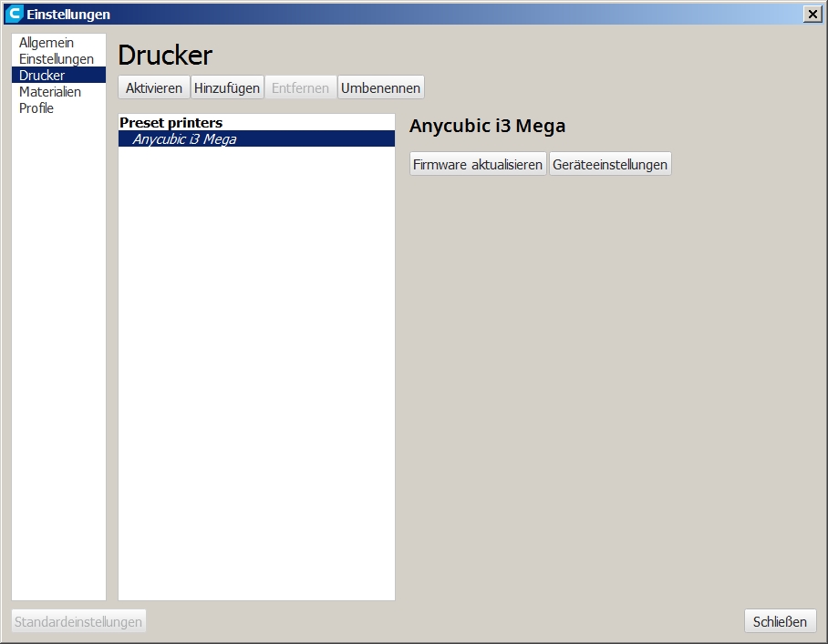Click empty area in the printer list
The height and width of the screenshot is (644, 828).
pos(256,364)
